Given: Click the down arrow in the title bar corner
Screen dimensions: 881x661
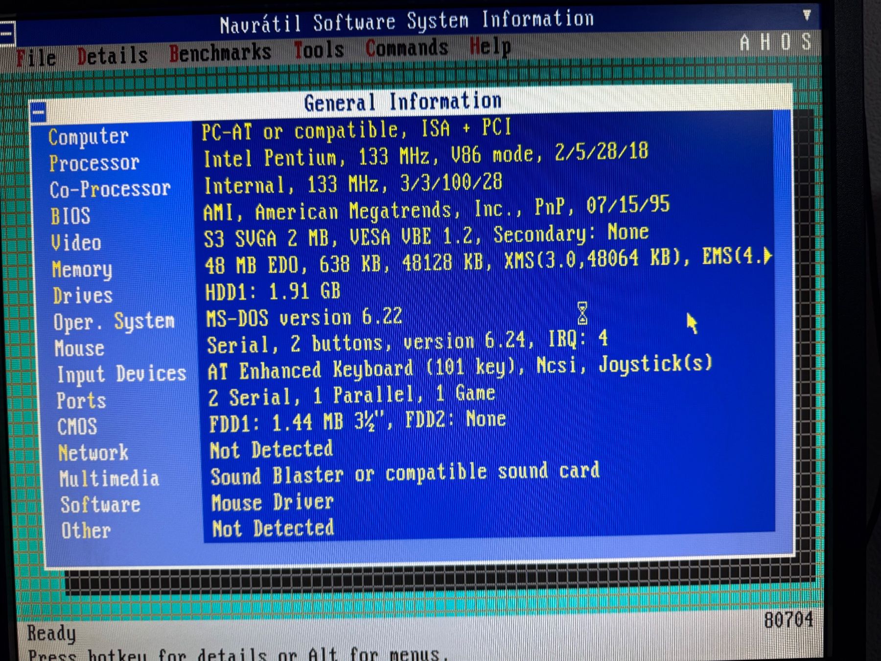Looking at the screenshot, I should (807, 15).
